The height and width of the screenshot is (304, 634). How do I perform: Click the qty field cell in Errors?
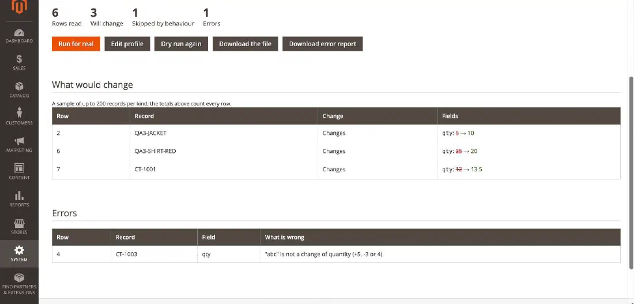click(x=228, y=254)
